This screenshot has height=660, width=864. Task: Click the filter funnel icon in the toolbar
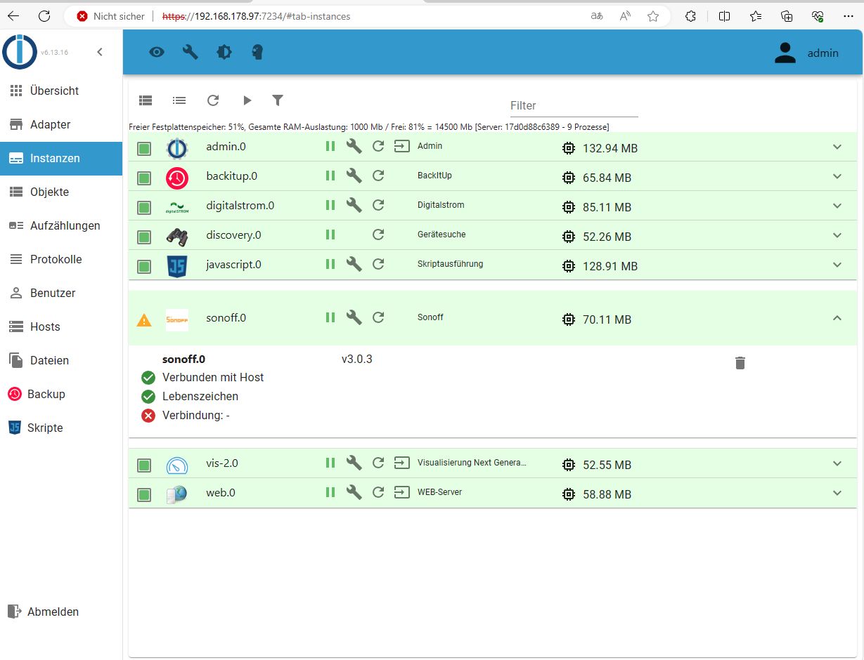tap(278, 100)
